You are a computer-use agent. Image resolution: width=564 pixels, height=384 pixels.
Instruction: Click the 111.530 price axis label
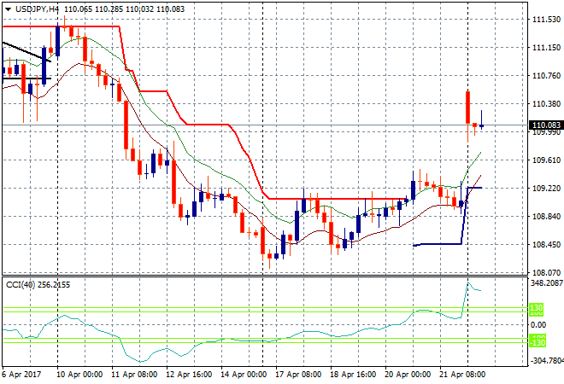click(546, 20)
